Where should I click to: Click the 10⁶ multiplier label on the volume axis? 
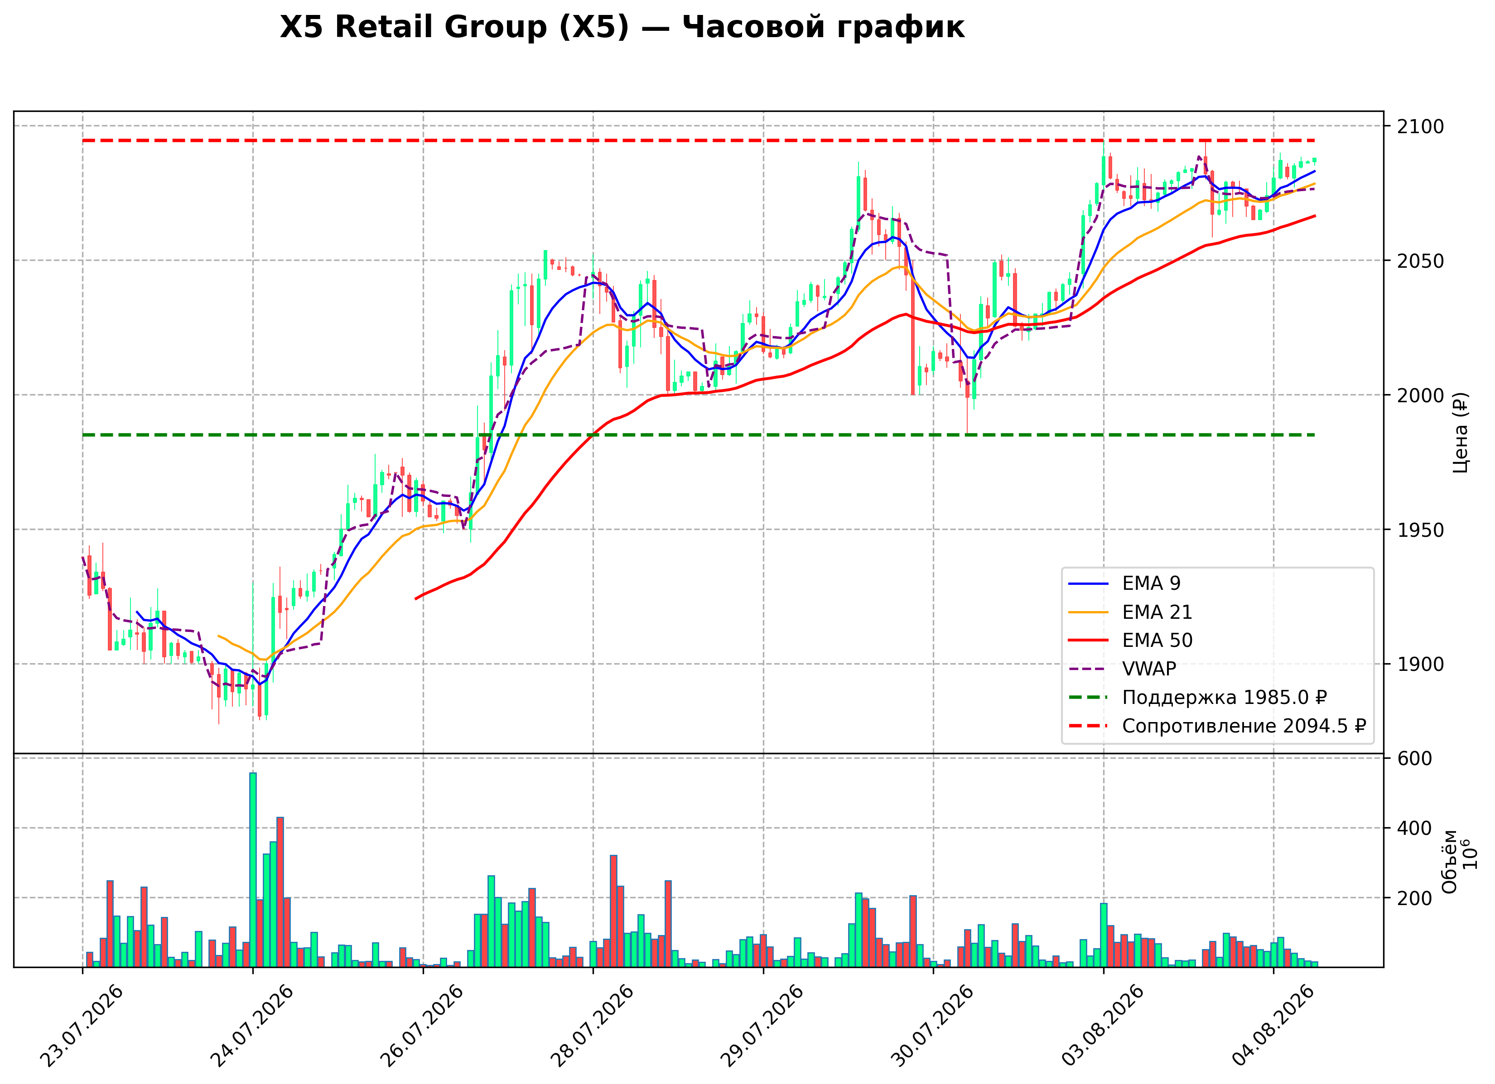[1470, 854]
